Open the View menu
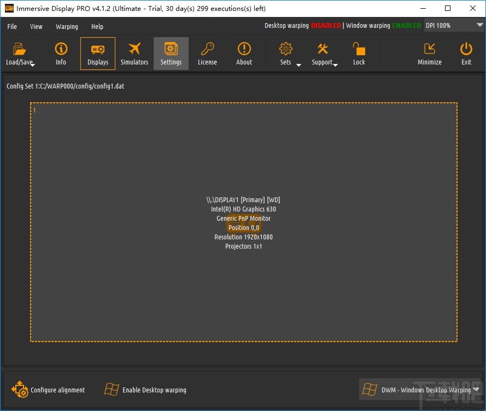The height and width of the screenshot is (411, 486). (36, 27)
